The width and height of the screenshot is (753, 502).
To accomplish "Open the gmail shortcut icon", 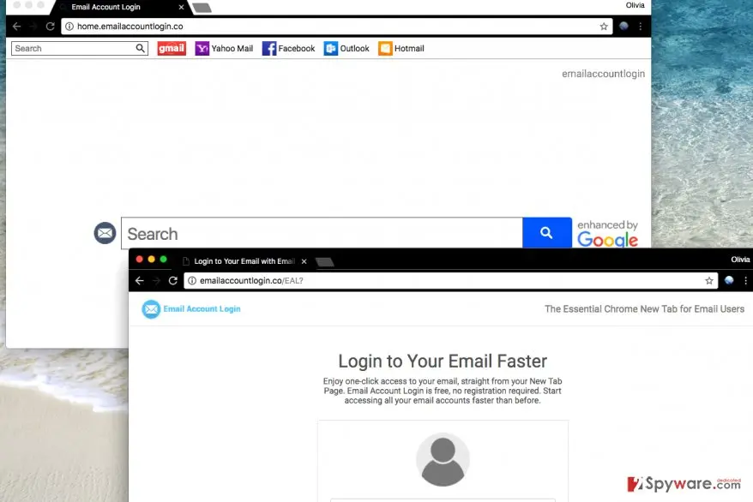I will pyautogui.click(x=172, y=48).
